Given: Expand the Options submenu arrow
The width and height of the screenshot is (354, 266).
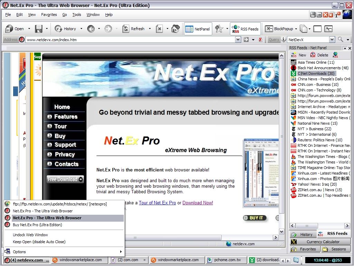Looking at the screenshot, I should pyautogui.click(x=121, y=252).
